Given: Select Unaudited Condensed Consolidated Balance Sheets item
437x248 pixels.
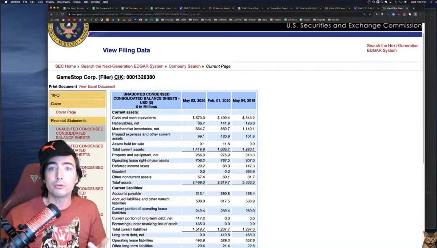Looking at the screenshot, I should click(x=79, y=133).
